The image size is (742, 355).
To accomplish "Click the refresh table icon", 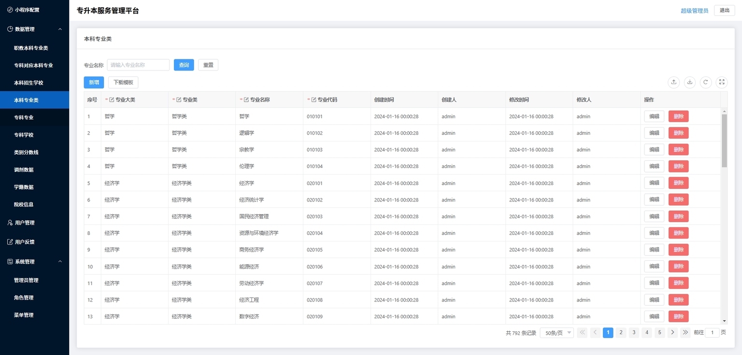I will pos(706,82).
